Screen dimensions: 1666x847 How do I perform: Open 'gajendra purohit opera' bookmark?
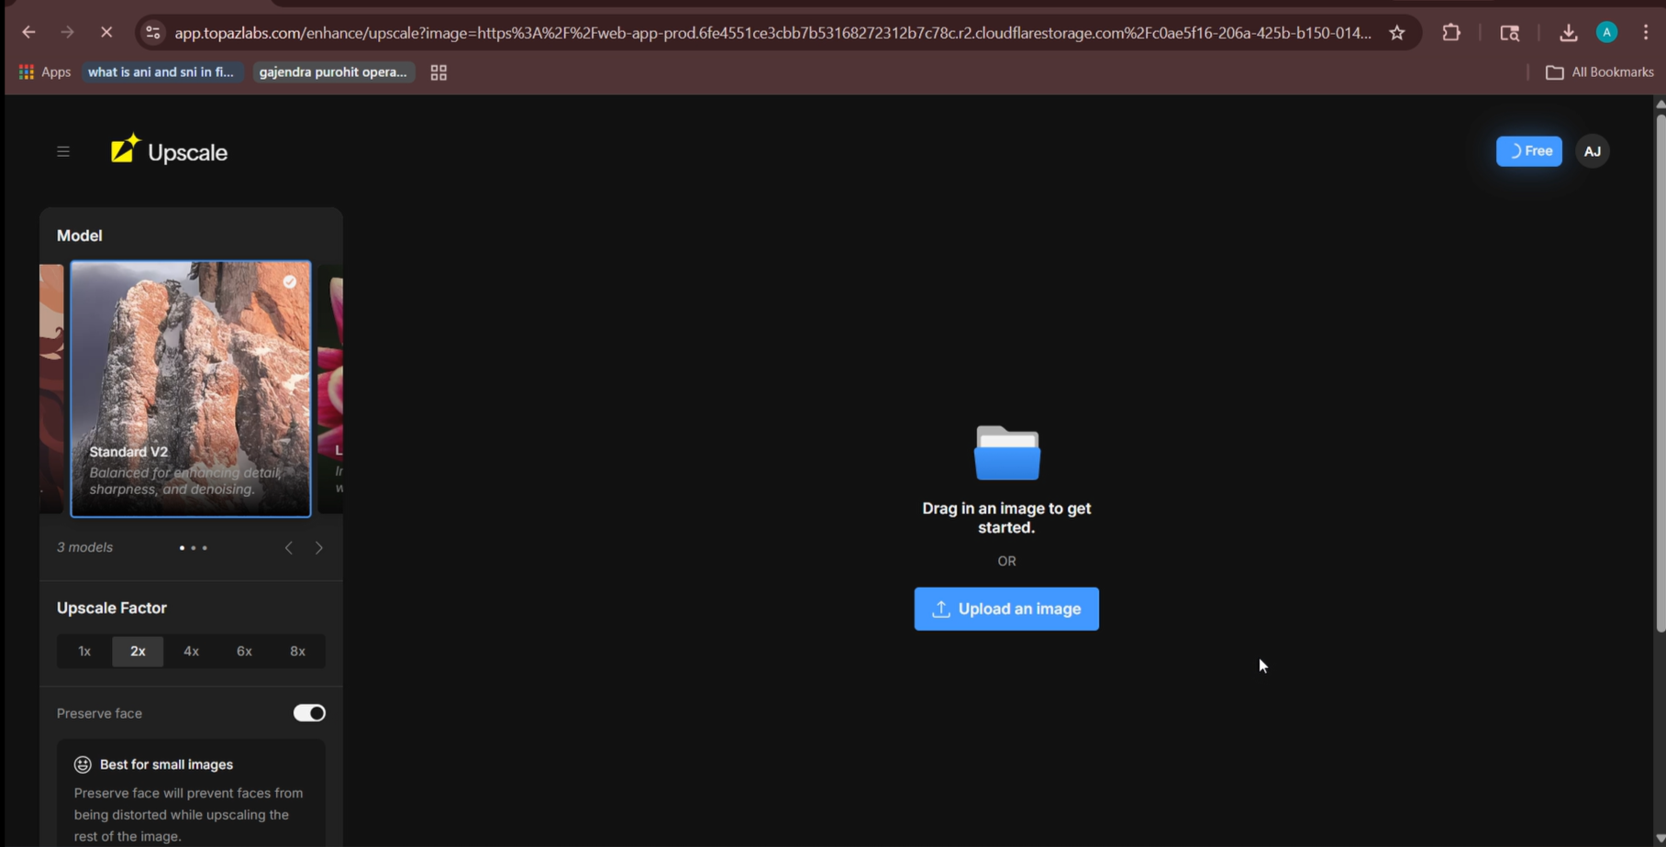pos(333,71)
